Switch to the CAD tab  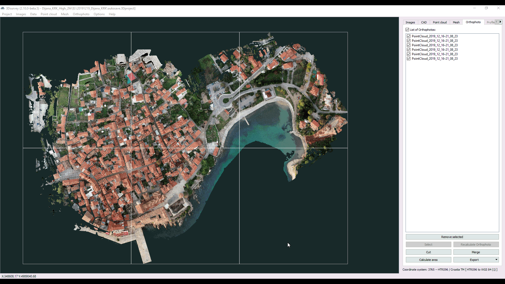tap(424, 22)
